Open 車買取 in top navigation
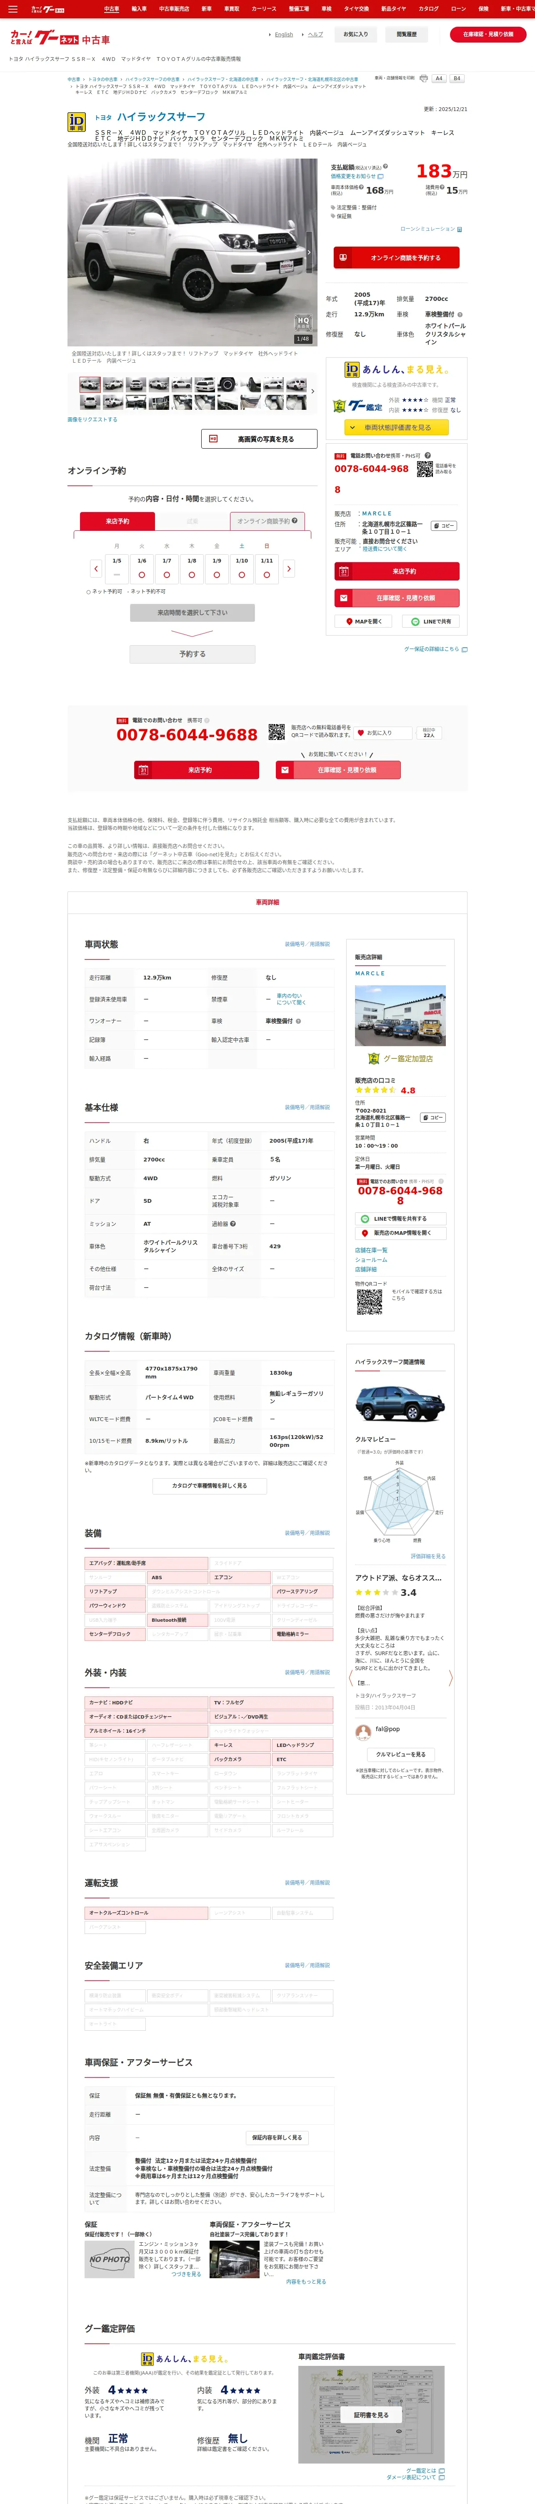Screen dimensions: 535x2504 point(232,9)
